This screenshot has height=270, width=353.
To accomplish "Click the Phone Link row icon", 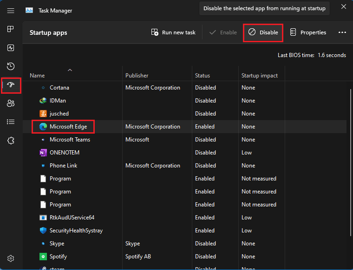I will (x=43, y=166).
